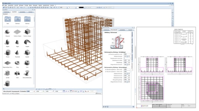Select the Ellipsoid SmartPart shape
This screenshot has height=111, width=199.
7,32
